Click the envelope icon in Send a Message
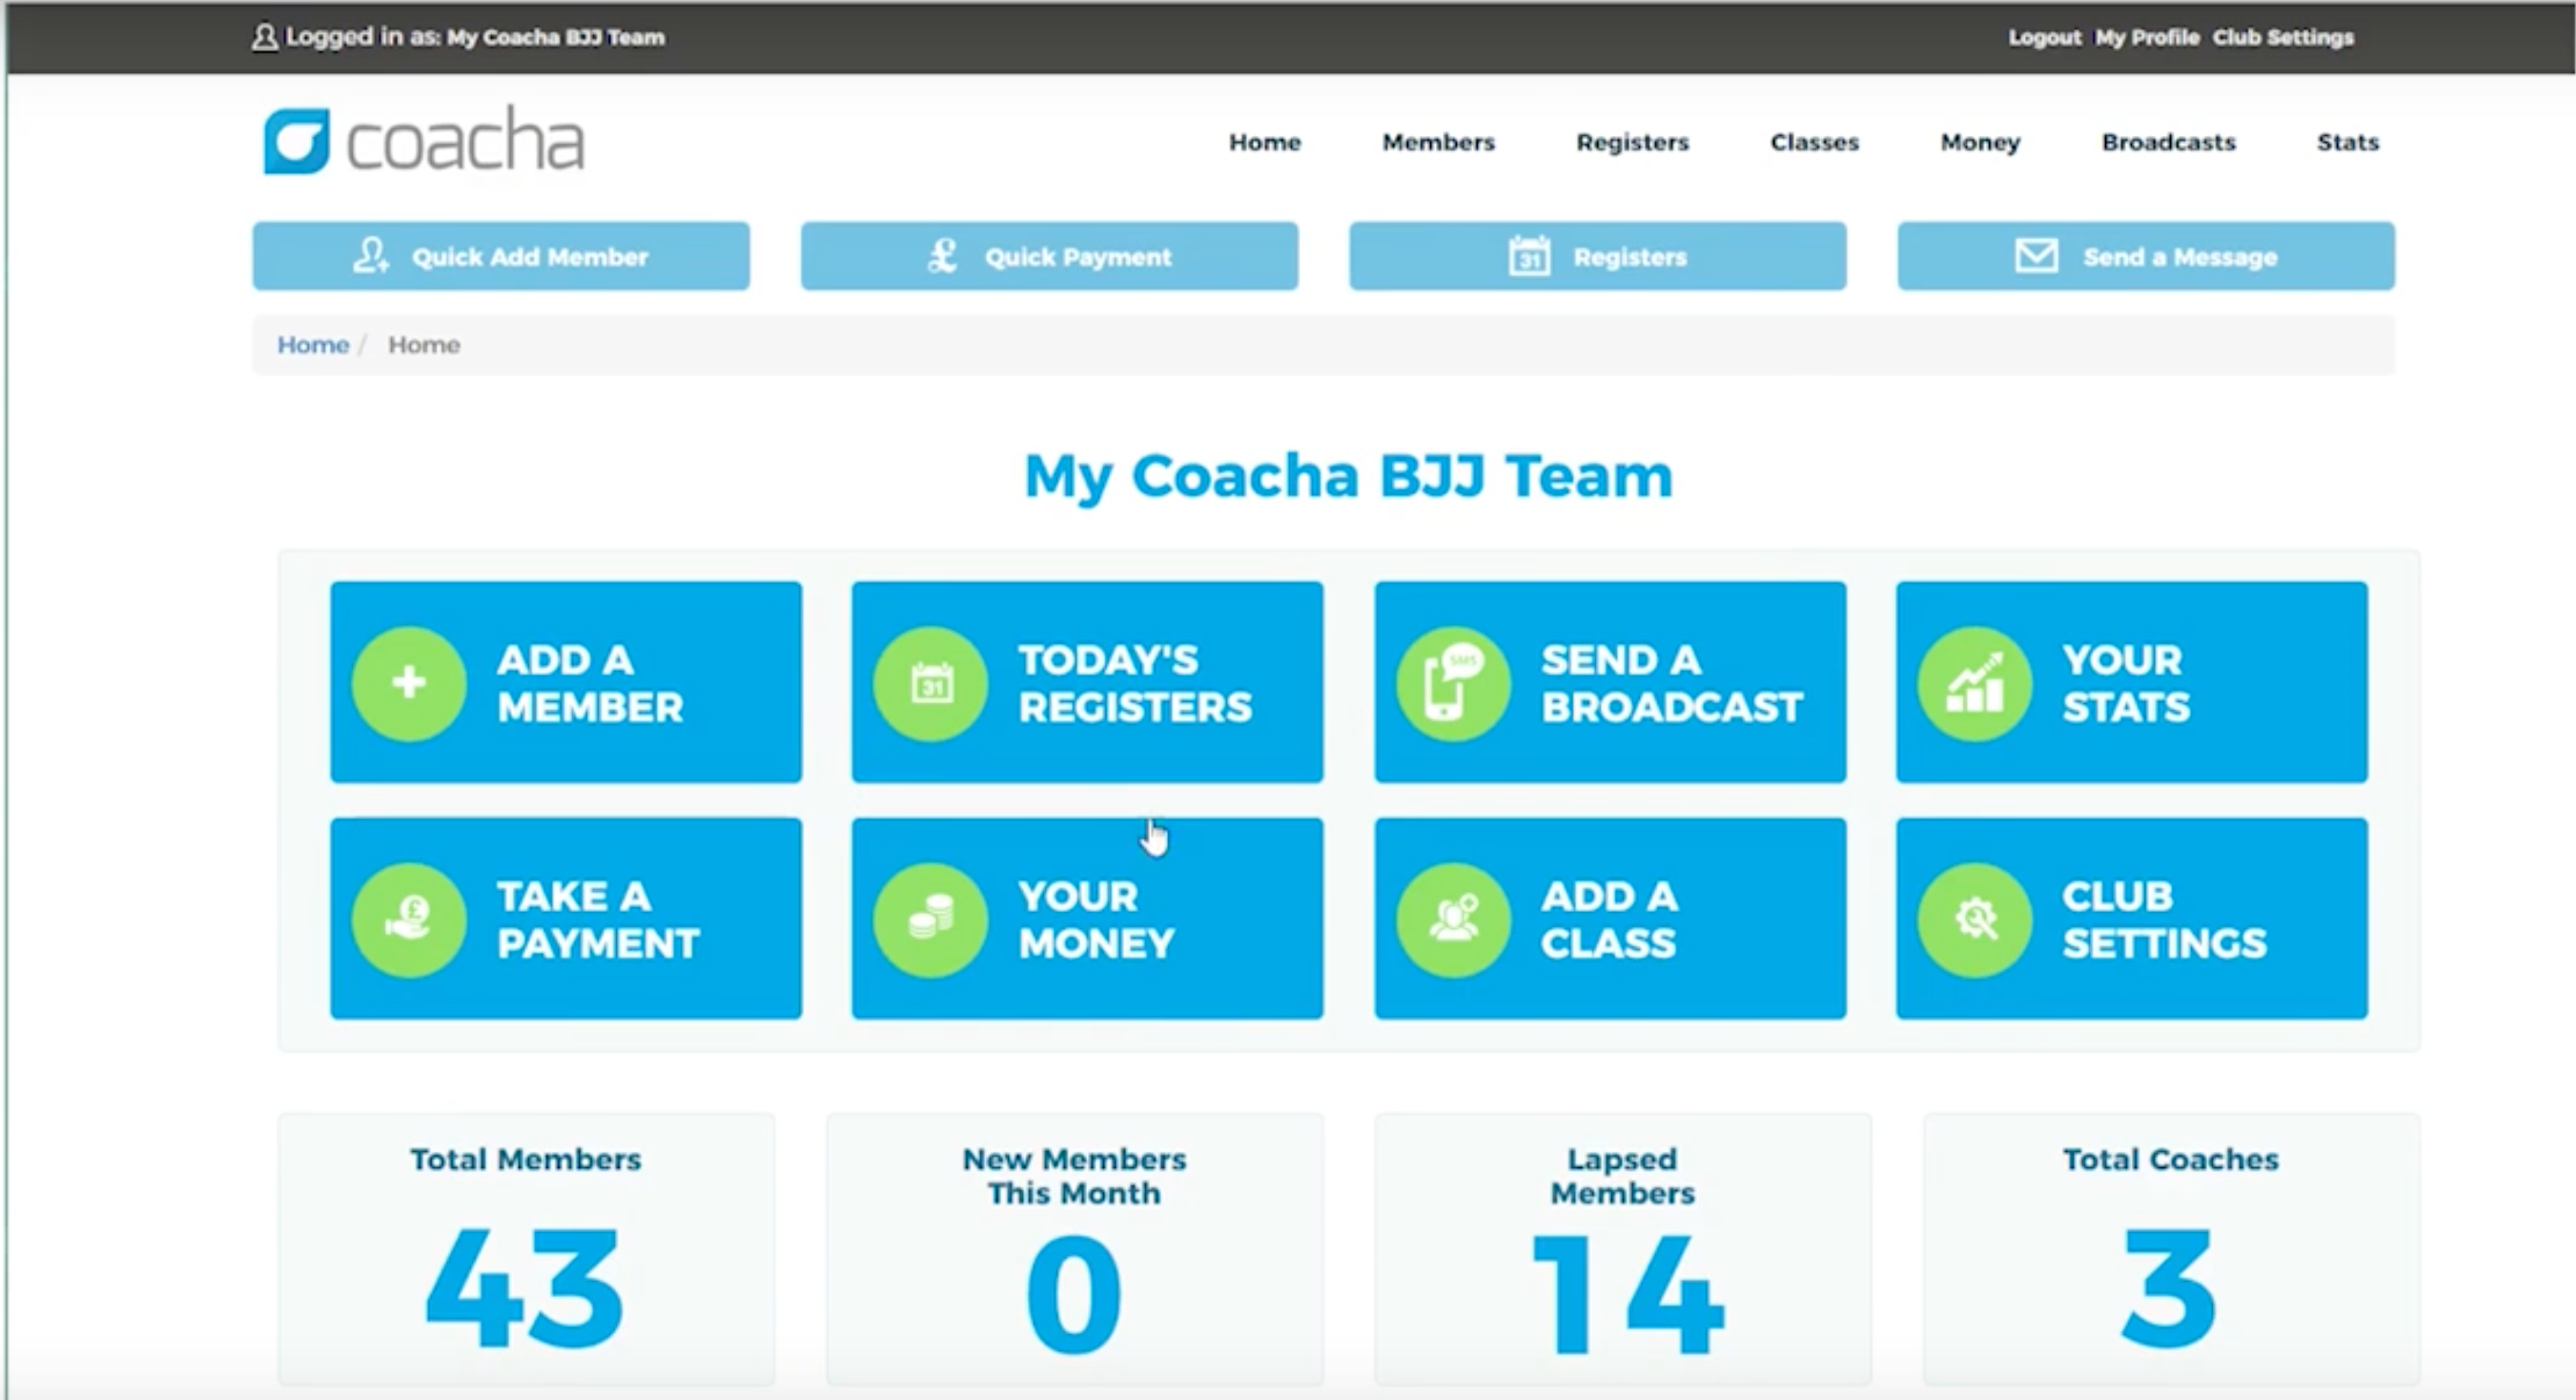Screen dimensions: 2576x1400 tap(2036, 256)
